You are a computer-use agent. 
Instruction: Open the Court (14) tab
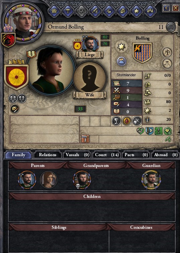pos(107,155)
